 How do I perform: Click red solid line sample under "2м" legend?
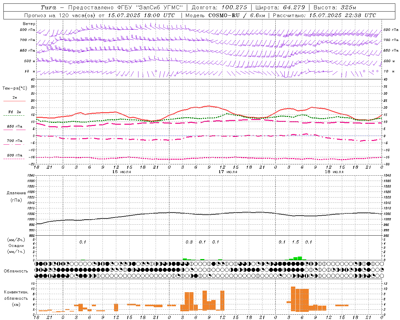[14, 101]
